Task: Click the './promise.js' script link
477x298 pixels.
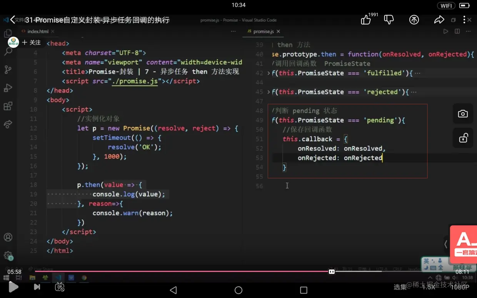Action: coord(135,81)
